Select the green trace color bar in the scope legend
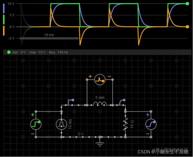The image size is (193, 157). click(x=4, y=19)
